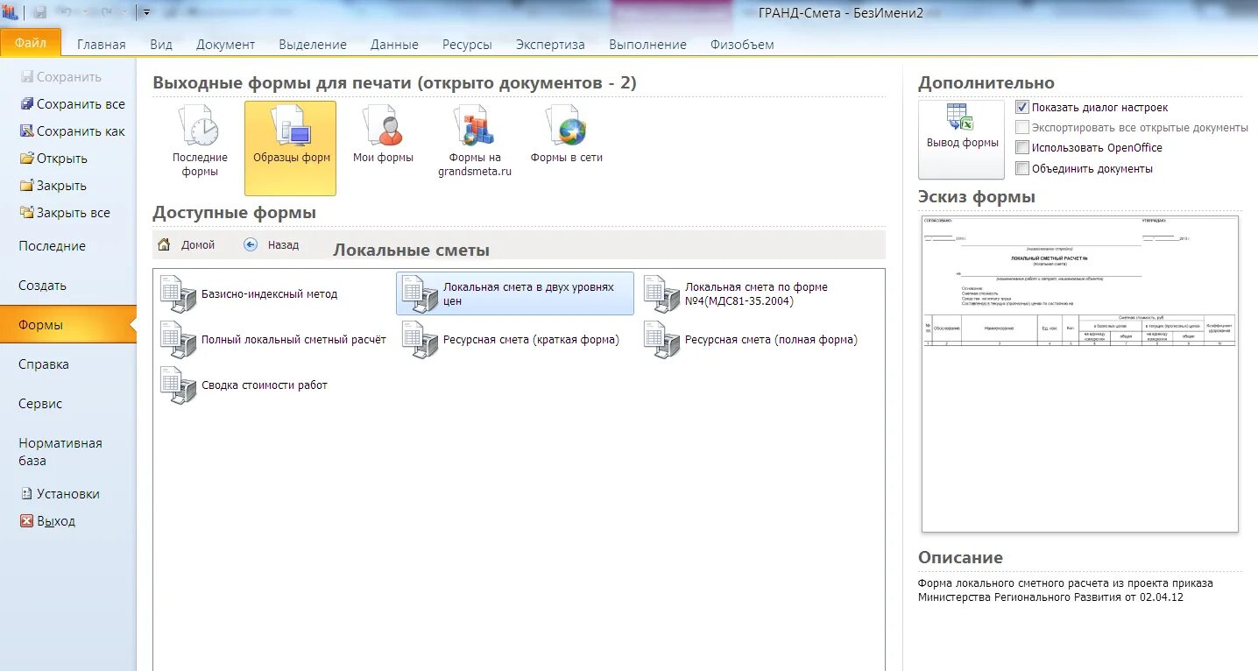Click the Открыть folder icon
1258x671 pixels.
point(26,159)
